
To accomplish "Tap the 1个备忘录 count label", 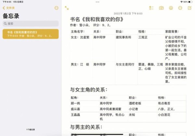I will click(x=31, y=129).
